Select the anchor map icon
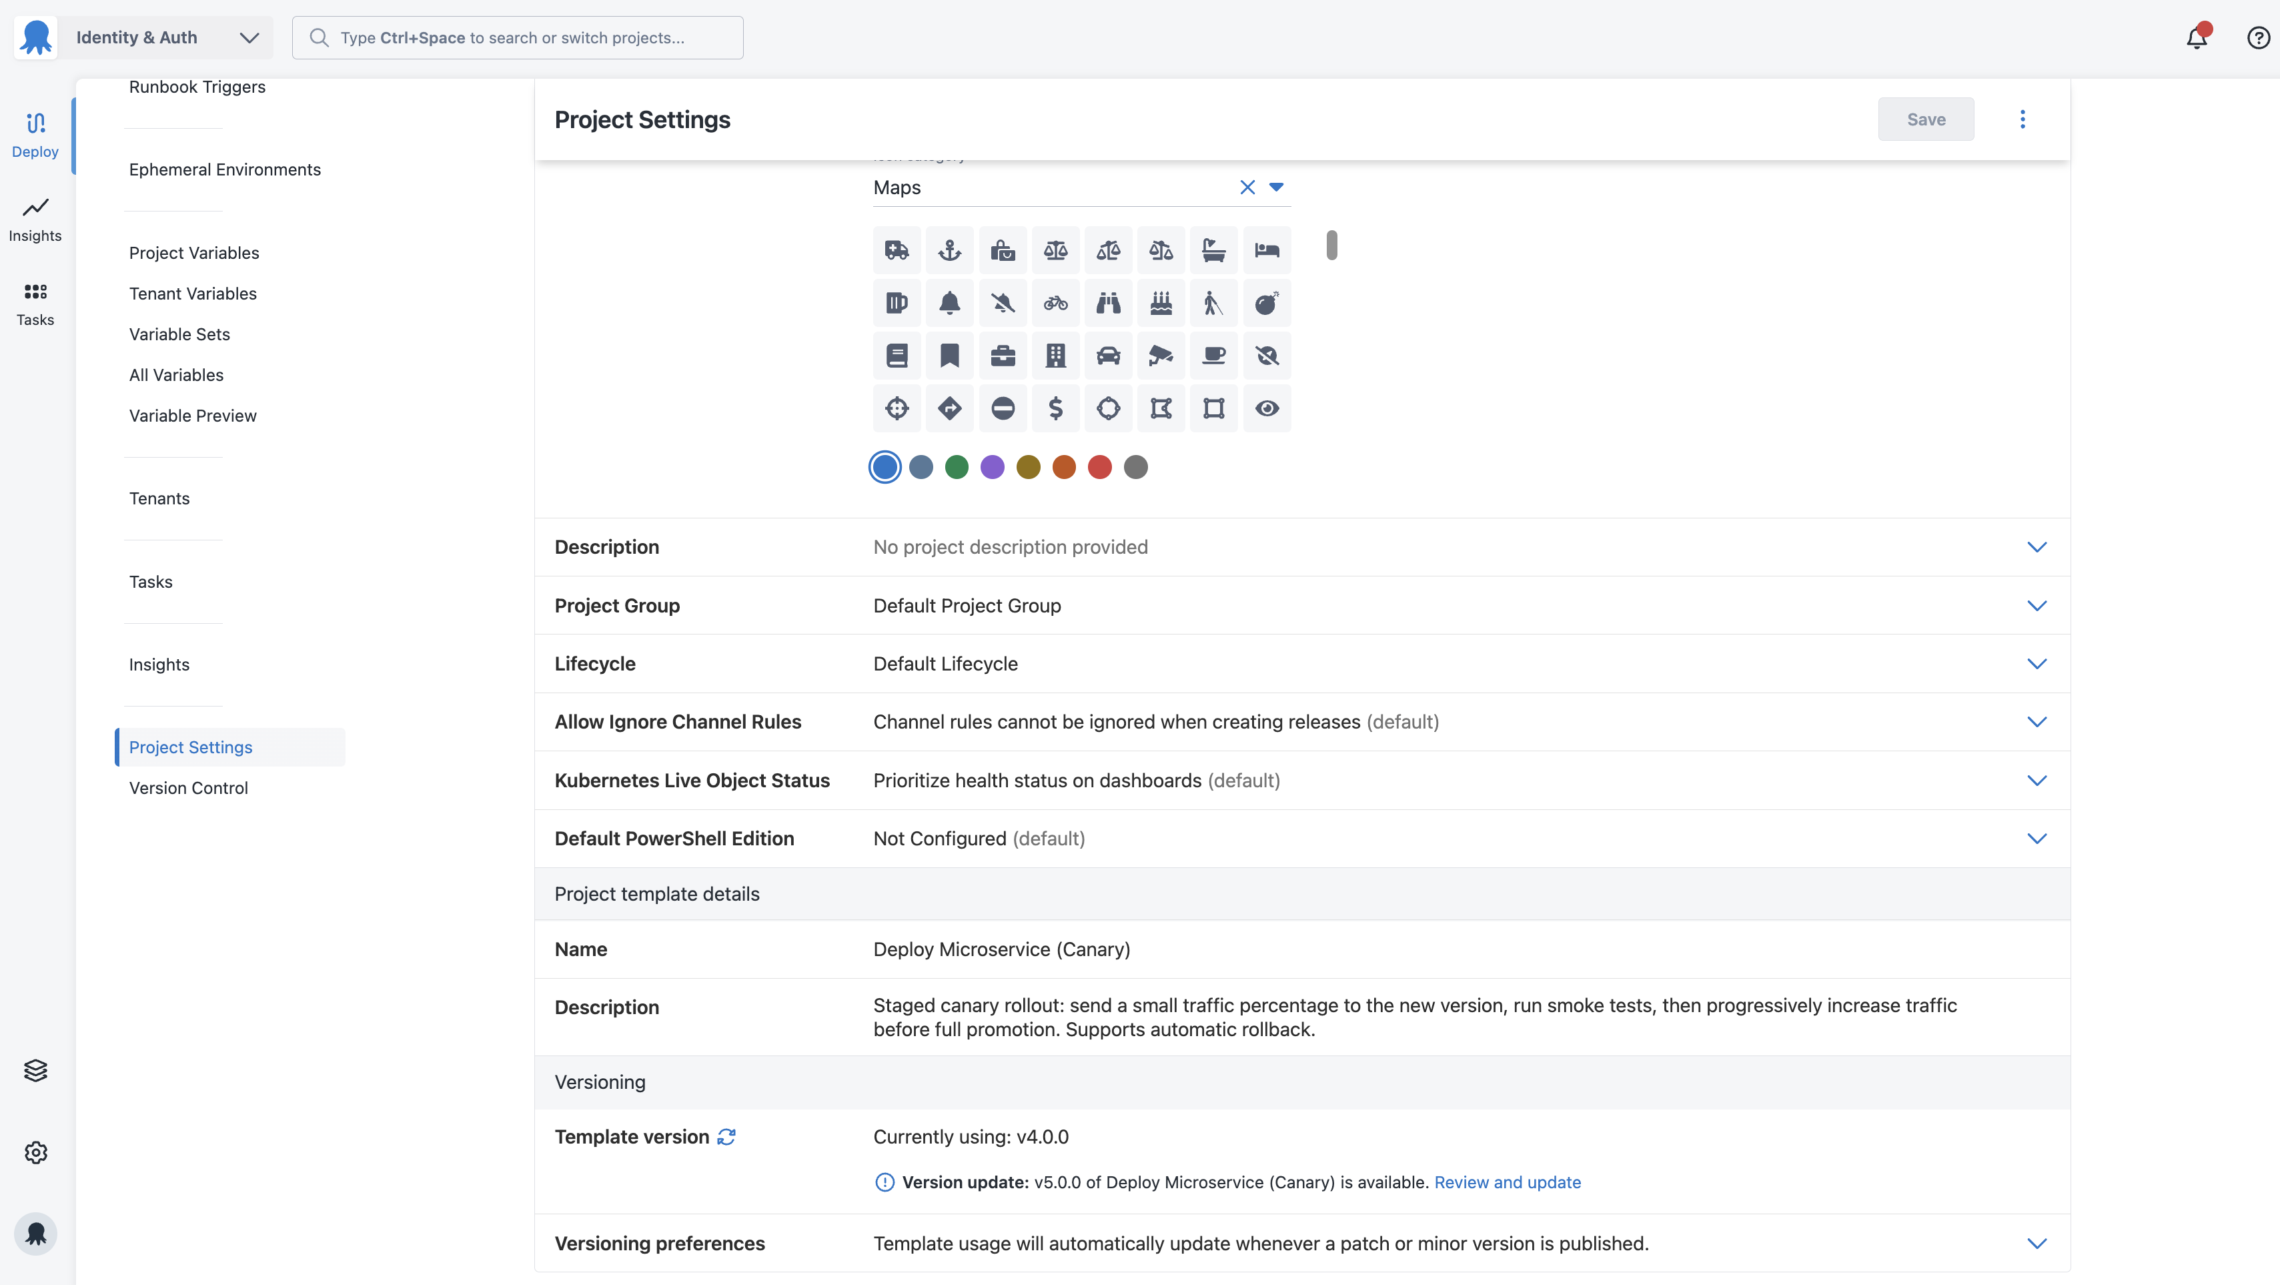This screenshot has width=2280, height=1285. pos(950,250)
